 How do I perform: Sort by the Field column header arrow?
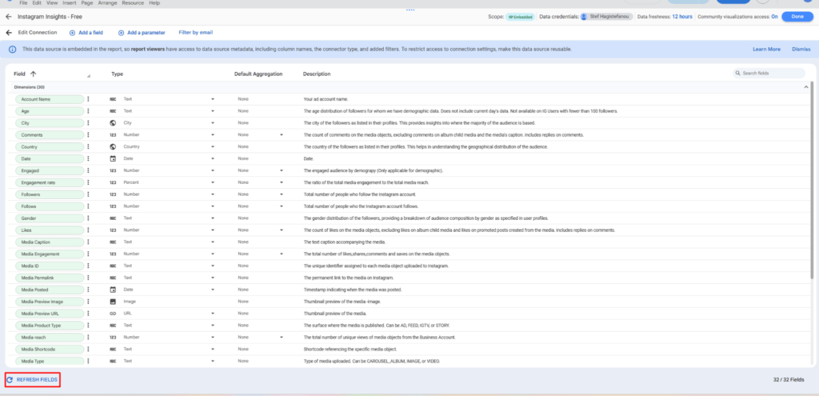33,74
